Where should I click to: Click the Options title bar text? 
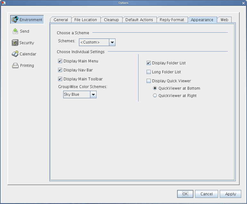123,3
